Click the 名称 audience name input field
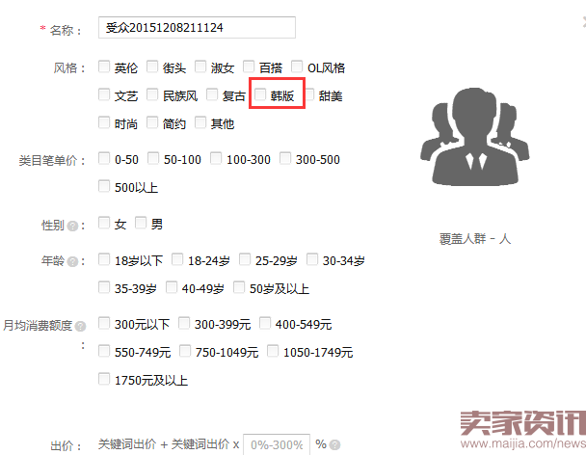586x455 pixels. [x=197, y=28]
